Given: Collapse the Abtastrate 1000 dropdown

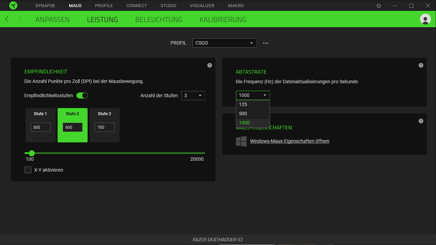Looking at the screenshot, I should pos(253,95).
